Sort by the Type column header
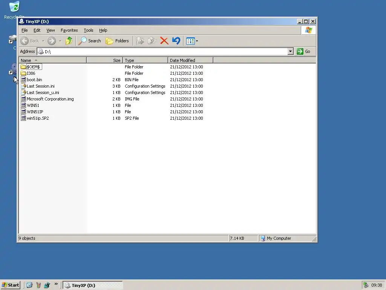 pos(145,60)
